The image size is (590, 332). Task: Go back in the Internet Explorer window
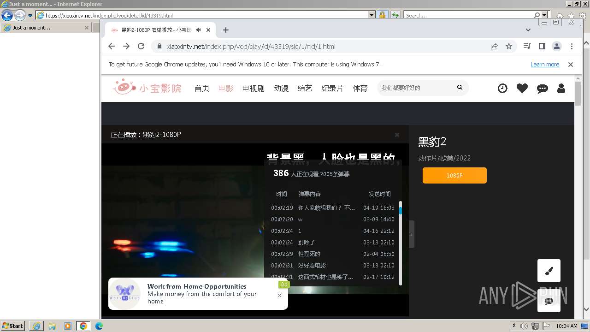(7, 15)
